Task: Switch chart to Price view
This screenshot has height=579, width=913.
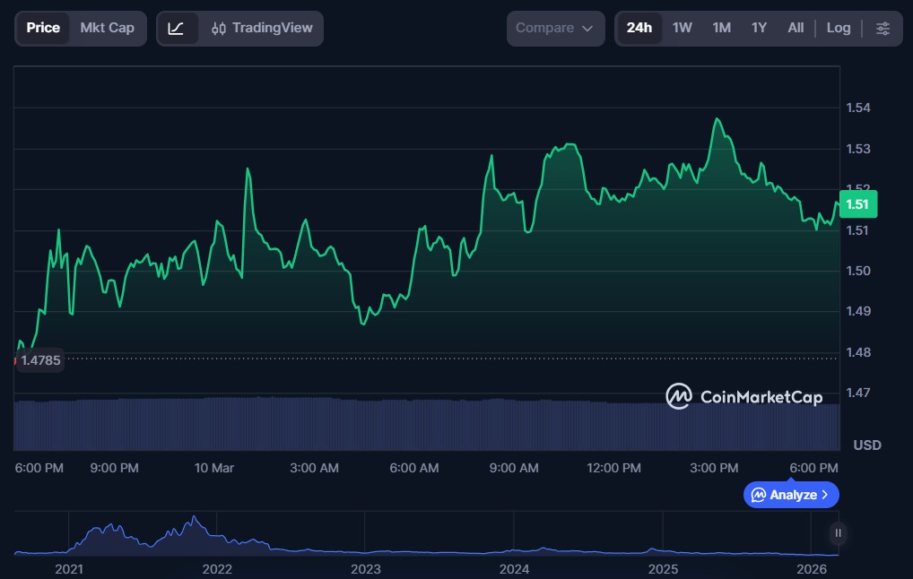Action: (43, 28)
